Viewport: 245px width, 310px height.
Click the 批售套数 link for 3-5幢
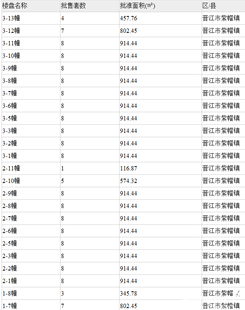coord(63,118)
